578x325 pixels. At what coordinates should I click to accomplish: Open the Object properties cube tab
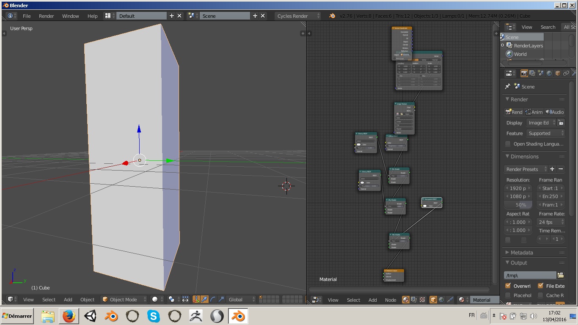tap(558, 73)
